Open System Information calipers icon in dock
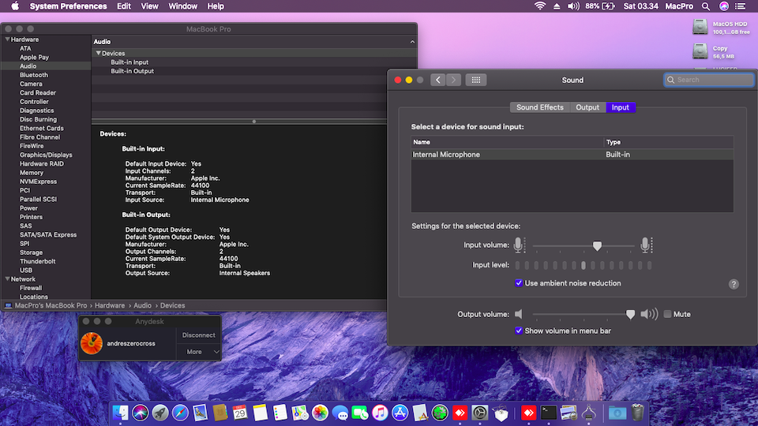This screenshot has height=426, width=758. (589, 413)
